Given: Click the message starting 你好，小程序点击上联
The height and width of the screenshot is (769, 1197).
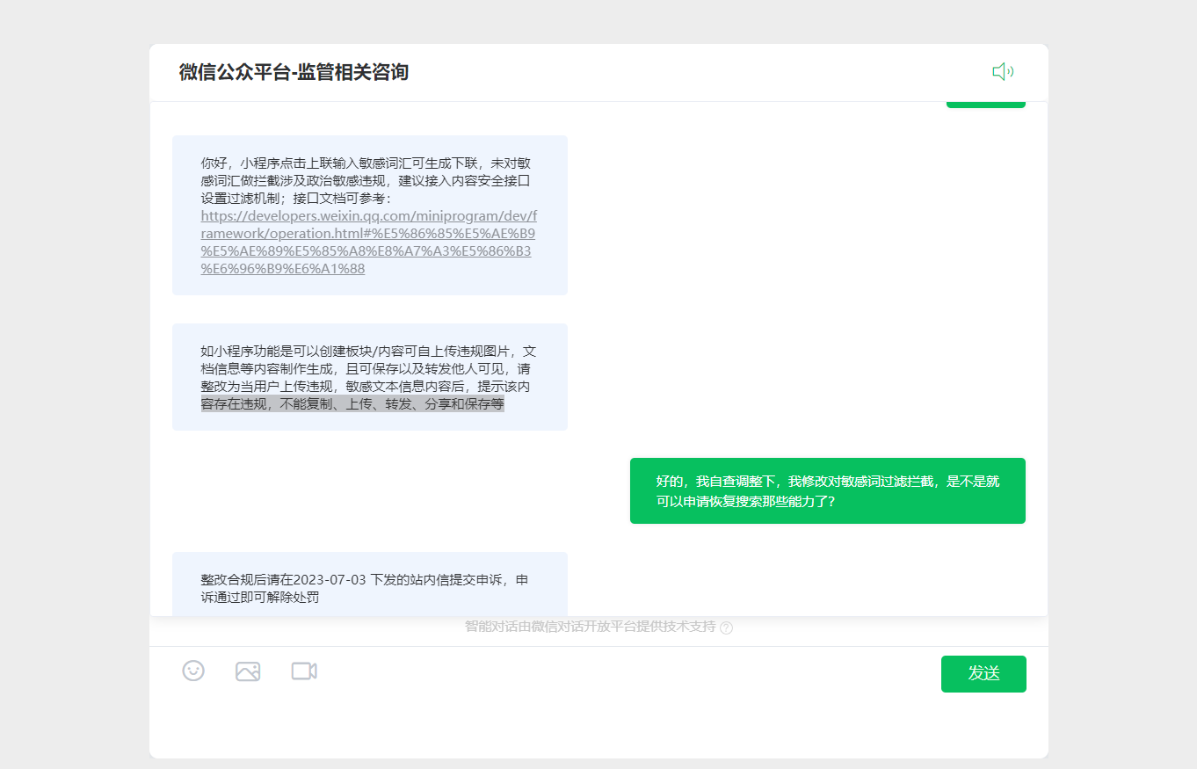Looking at the screenshot, I should click(x=370, y=215).
